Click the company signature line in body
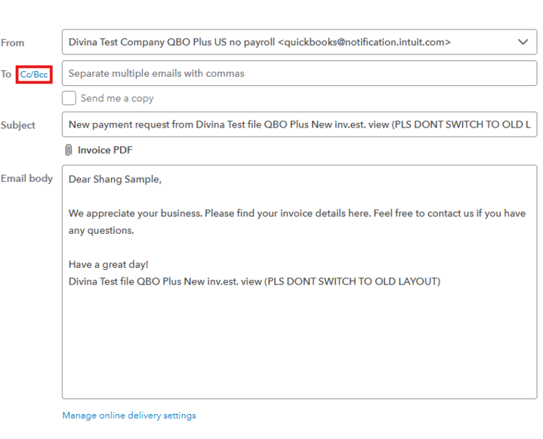543x439 pixels. [x=254, y=281]
